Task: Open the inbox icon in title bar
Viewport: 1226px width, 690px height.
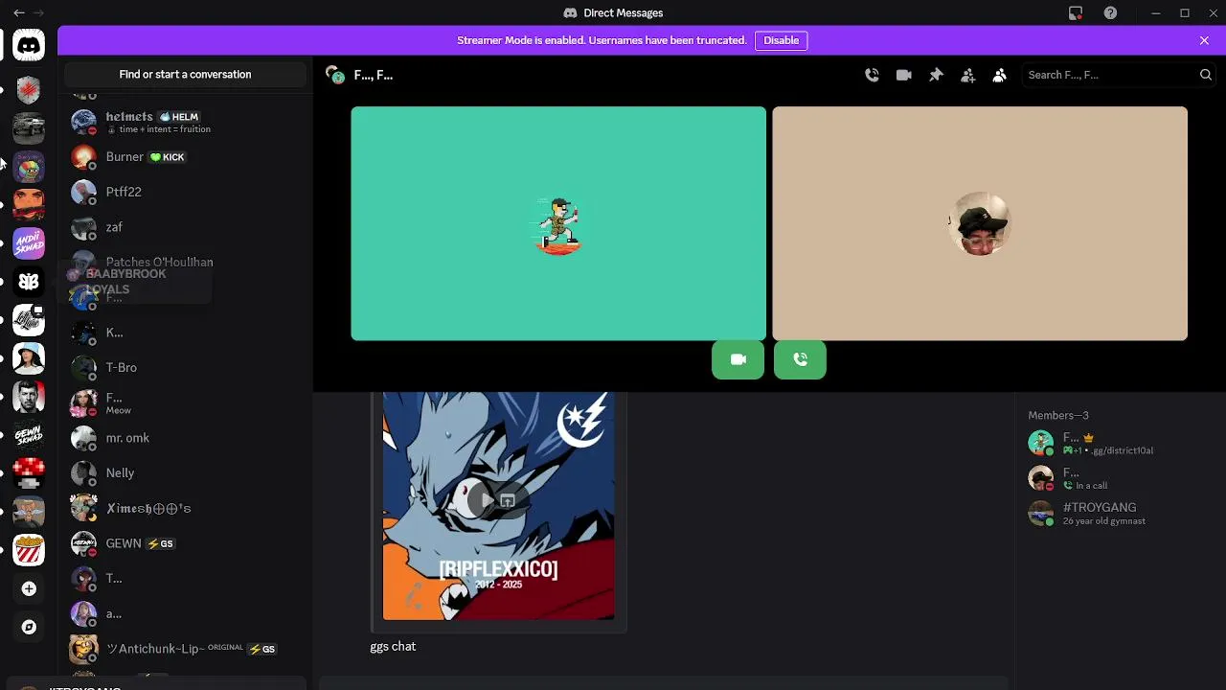Action: tap(1076, 12)
